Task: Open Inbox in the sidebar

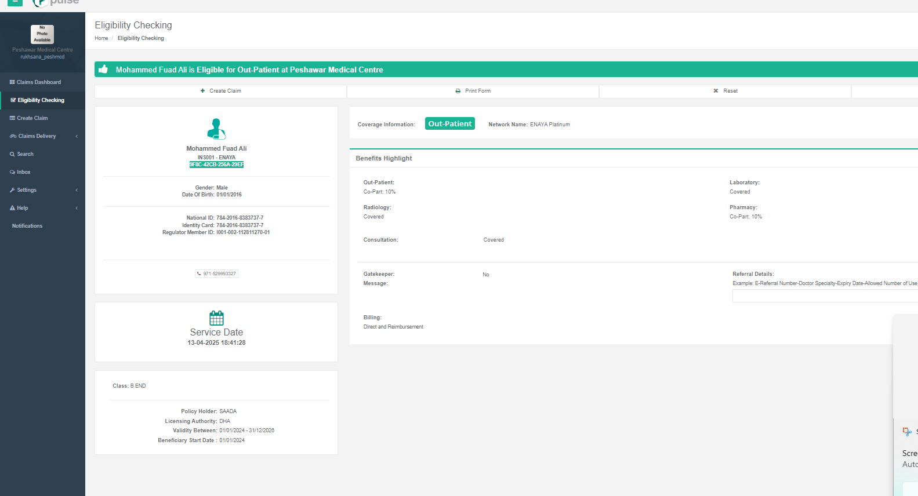Action: tap(23, 172)
